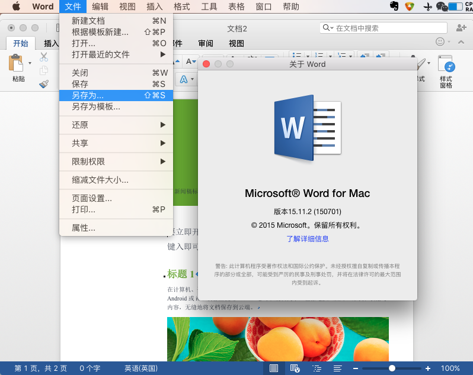The image size is (473, 375).
Task: Open the Apple menu
Action: point(16,6)
